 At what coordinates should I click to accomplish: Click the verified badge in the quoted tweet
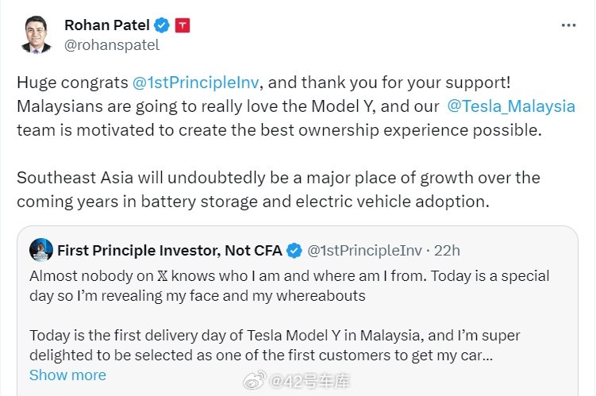click(x=294, y=251)
